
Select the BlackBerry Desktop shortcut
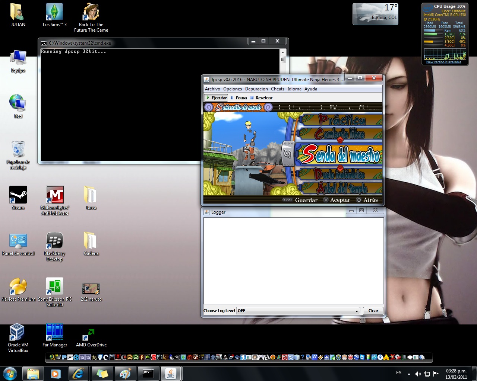(54, 246)
